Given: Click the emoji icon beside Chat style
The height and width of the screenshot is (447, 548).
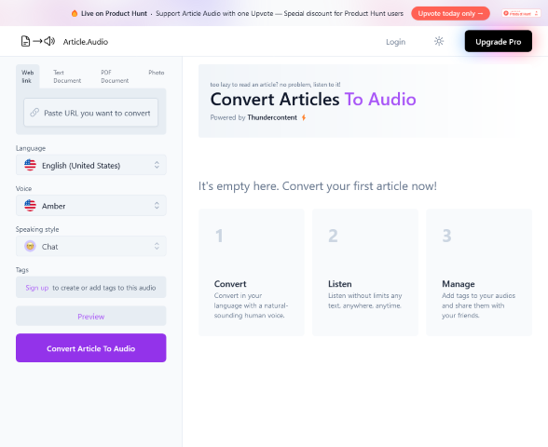Looking at the screenshot, I should (30, 246).
